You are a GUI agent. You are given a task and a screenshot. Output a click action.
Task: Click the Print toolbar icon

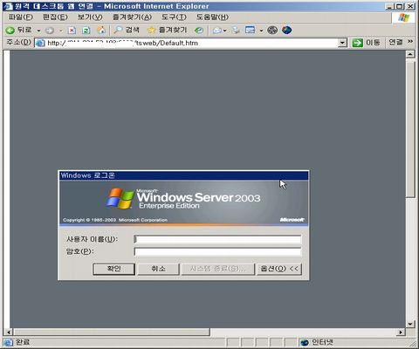tap(236, 30)
